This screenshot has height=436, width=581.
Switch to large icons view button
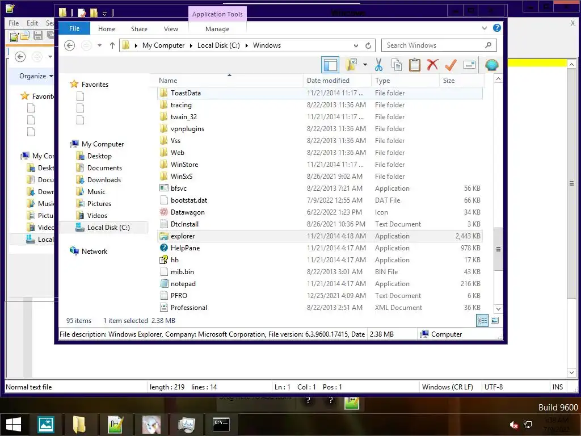[x=495, y=320]
